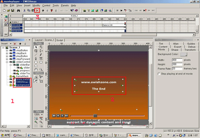Click the context help pointer icon
The image size is (200, 138).
72,10
